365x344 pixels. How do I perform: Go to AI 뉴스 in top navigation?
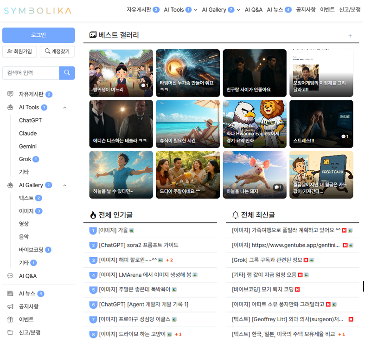coord(275,10)
